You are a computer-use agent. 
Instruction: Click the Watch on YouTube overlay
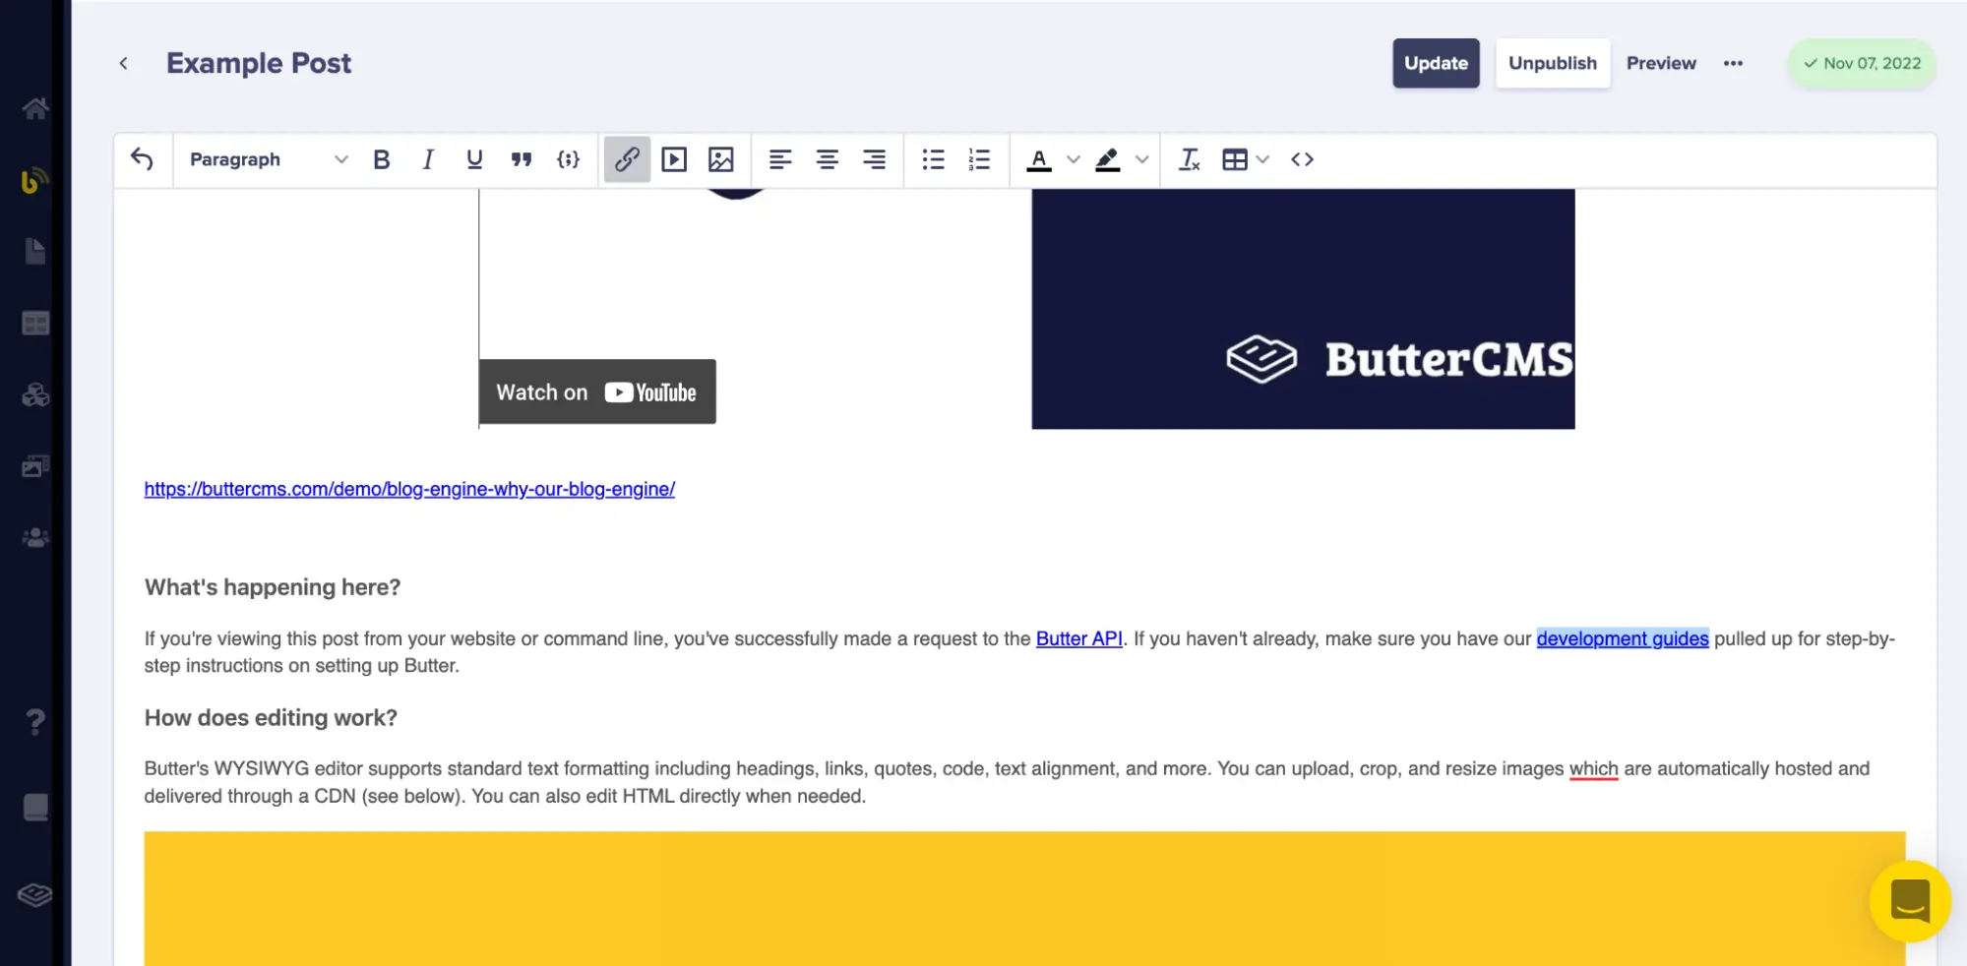pyautogui.click(x=596, y=392)
